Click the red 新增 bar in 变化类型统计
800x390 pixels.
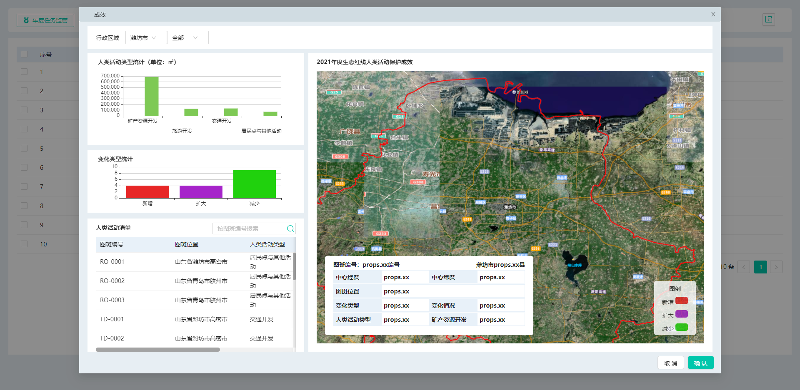tap(147, 192)
